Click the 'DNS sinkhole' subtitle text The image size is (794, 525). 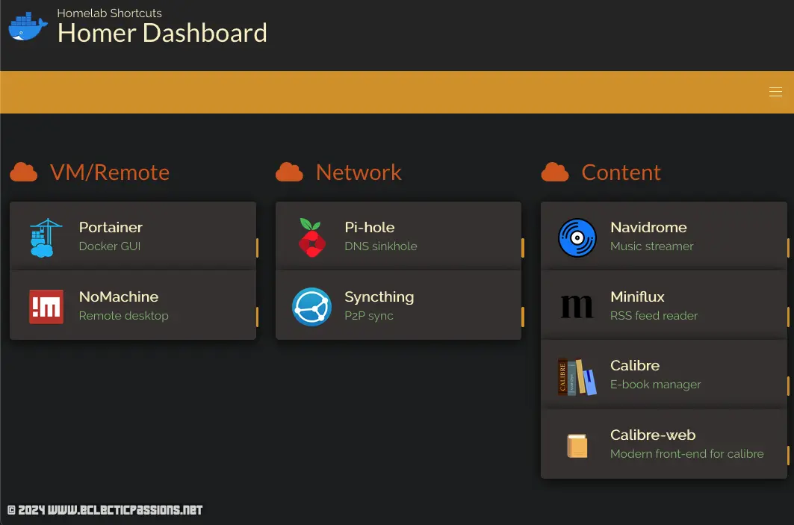pos(381,246)
